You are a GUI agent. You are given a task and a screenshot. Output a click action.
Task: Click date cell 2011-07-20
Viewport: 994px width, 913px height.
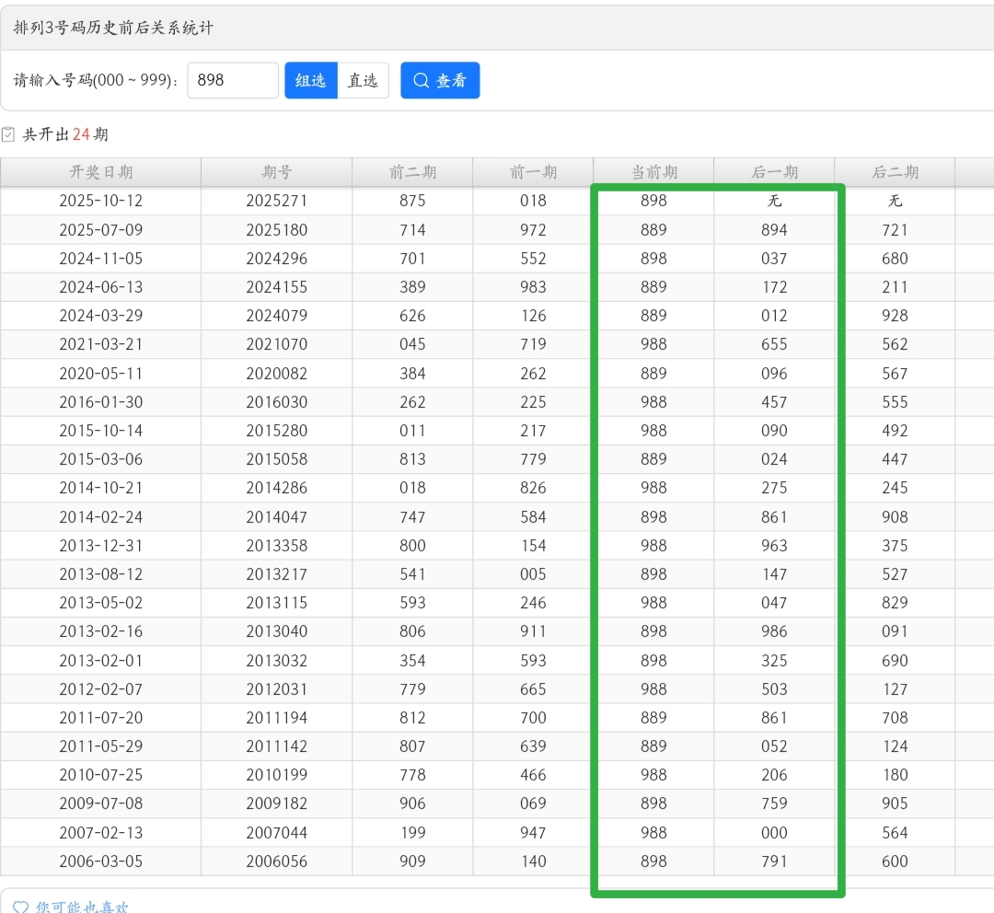(101, 718)
